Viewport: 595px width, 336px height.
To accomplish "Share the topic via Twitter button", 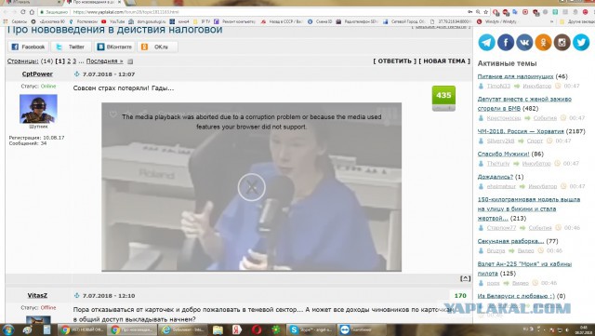I will click(x=72, y=47).
